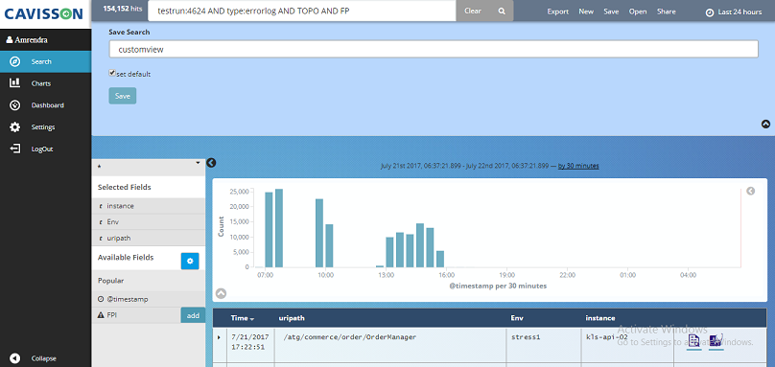The width and height of the screenshot is (775, 367).
Task: Click Open in the top bar
Action: [x=638, y=11]
